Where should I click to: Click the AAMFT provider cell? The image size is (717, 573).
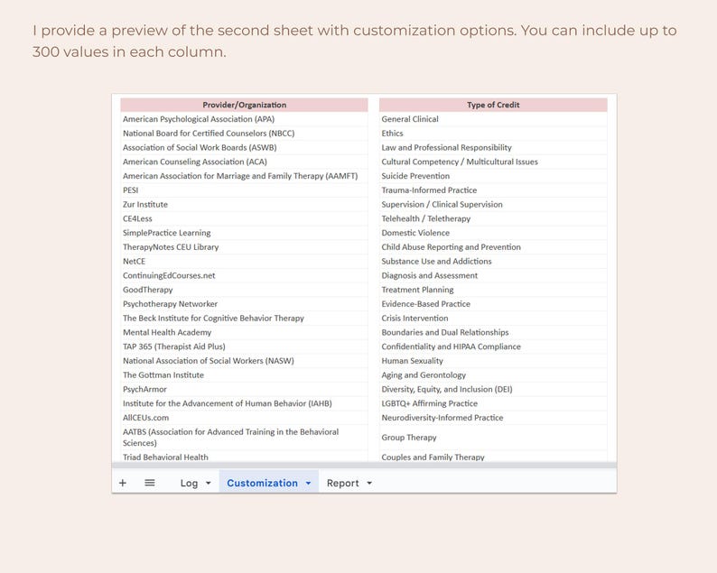pyautogui.click(x=244, y=176)
